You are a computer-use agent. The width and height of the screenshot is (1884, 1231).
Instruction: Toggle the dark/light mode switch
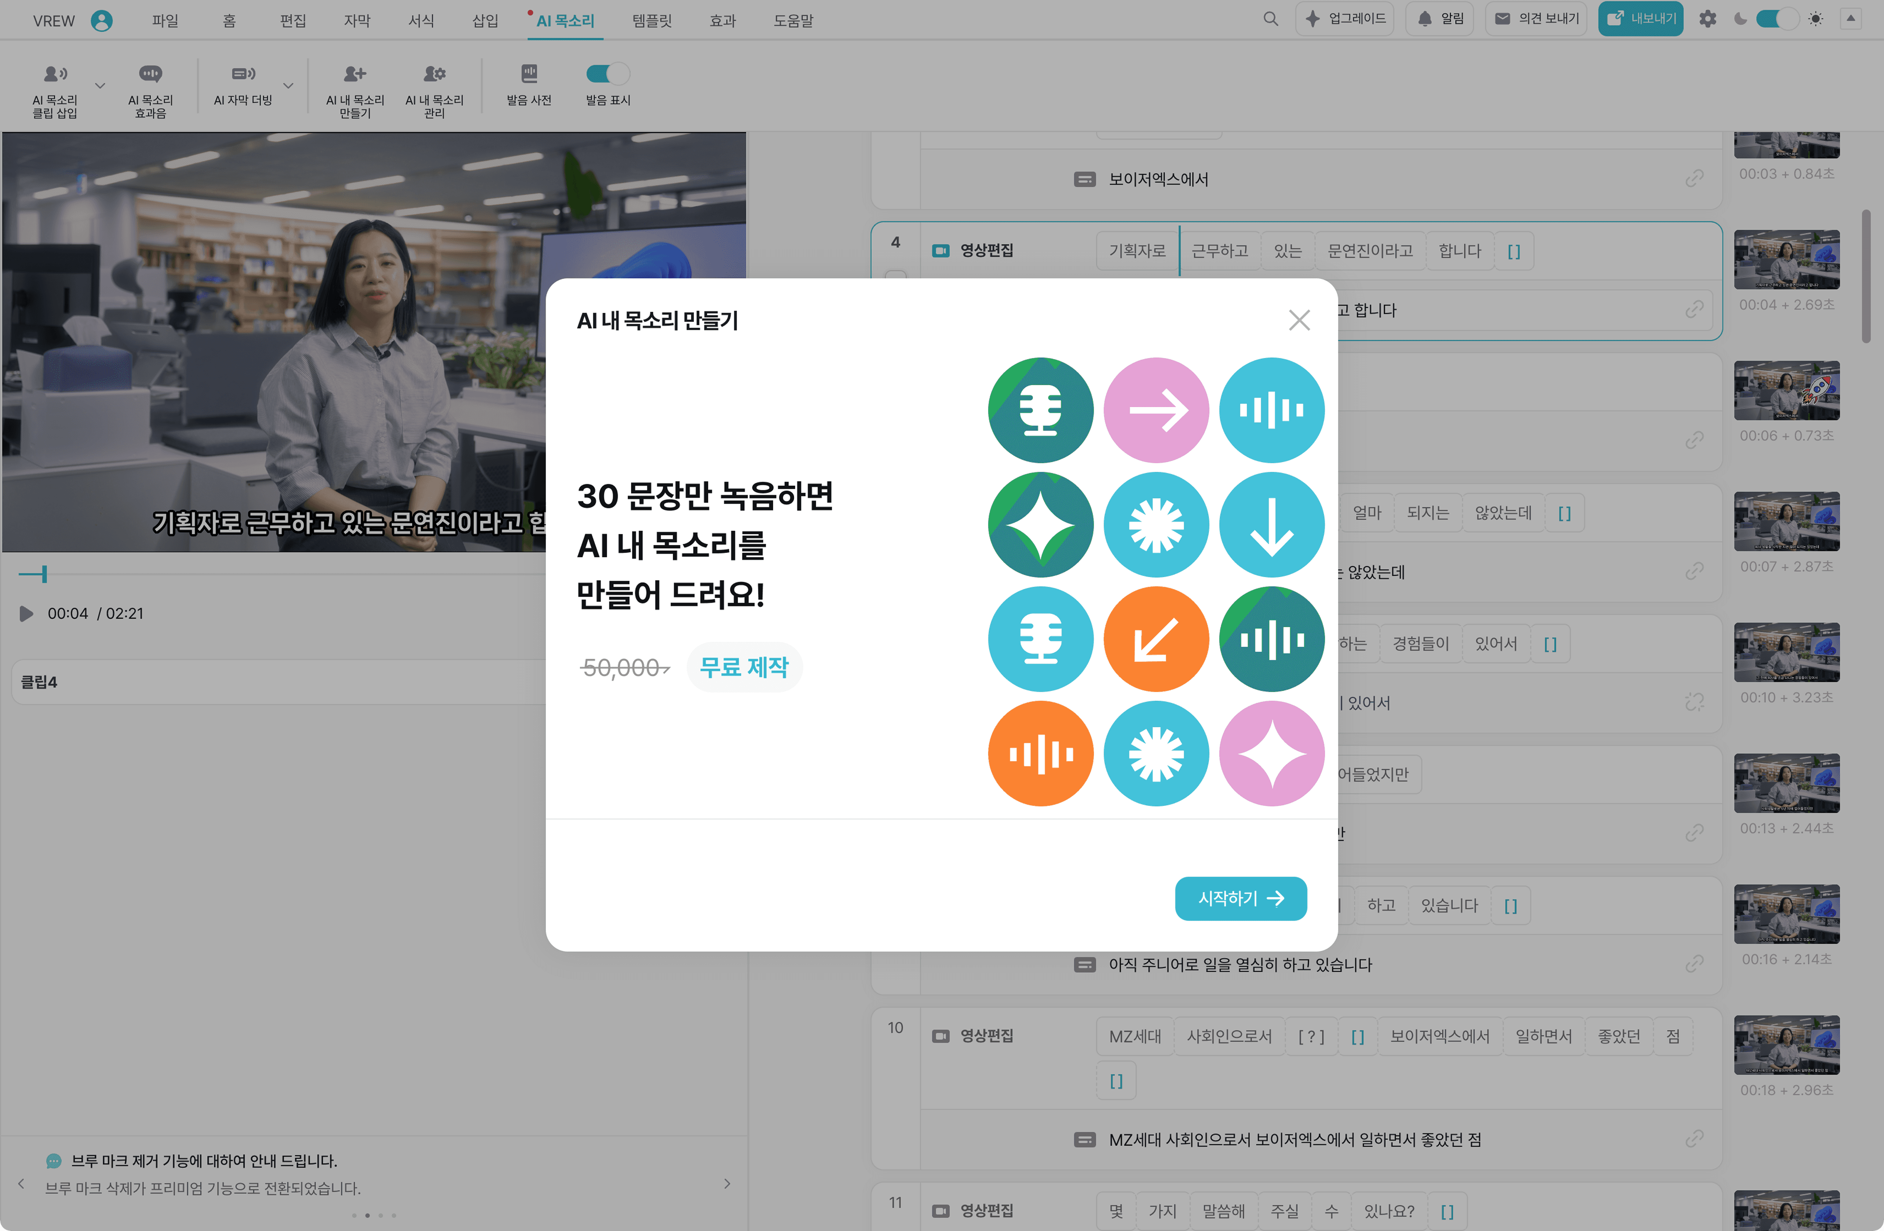coord(1777,19)
